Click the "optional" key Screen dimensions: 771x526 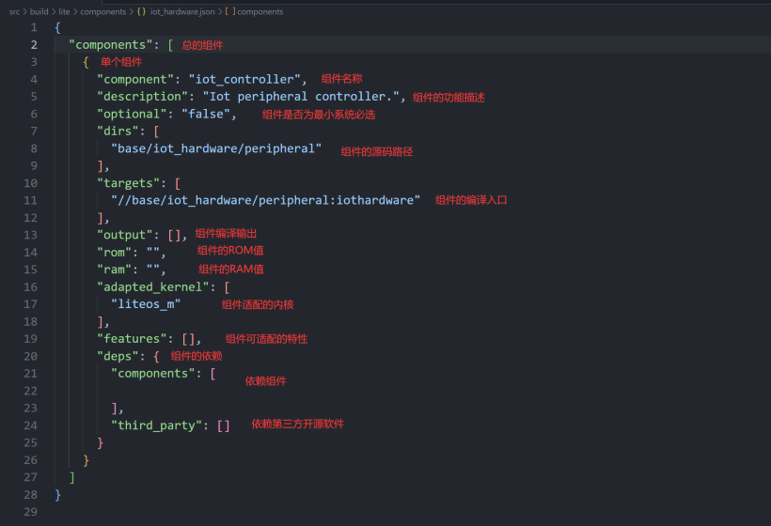(132, 114)
